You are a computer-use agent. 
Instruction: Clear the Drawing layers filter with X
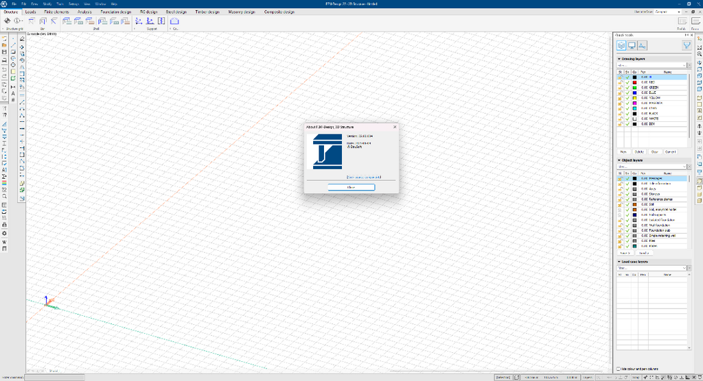[689, 65]
